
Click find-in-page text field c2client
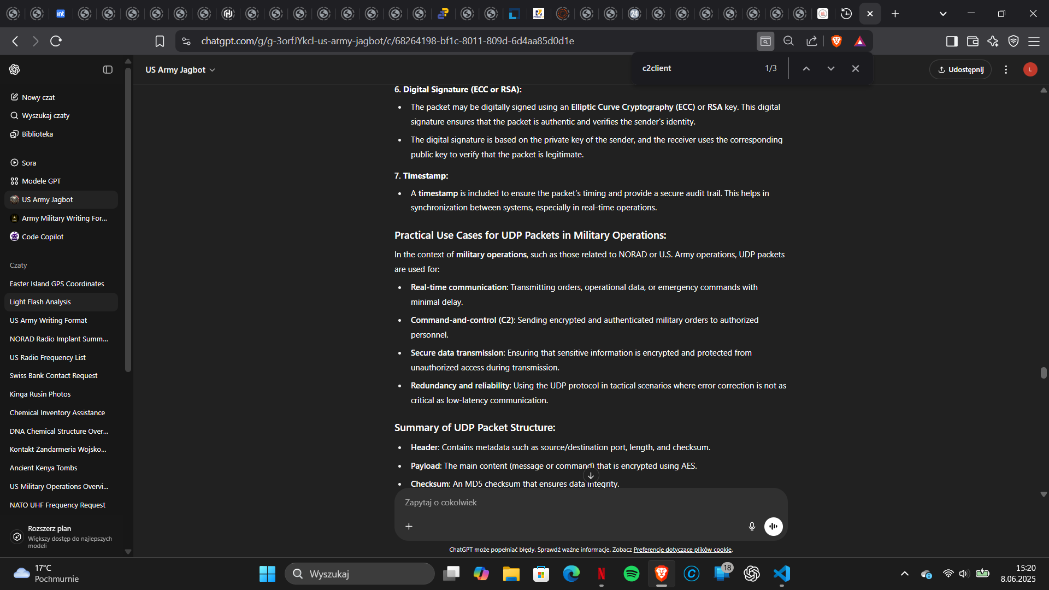(x=699, y=68)
